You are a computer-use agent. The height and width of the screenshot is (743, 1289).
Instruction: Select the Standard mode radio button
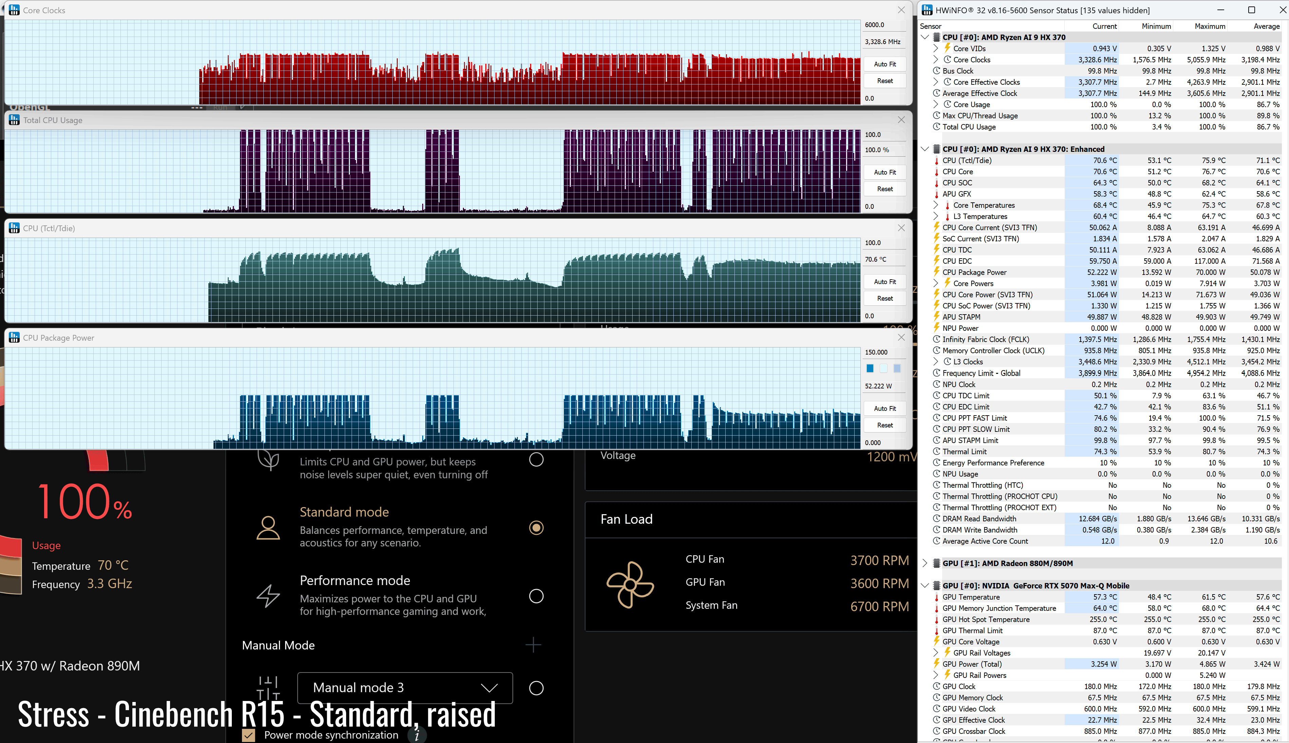[x=536, y=528]
